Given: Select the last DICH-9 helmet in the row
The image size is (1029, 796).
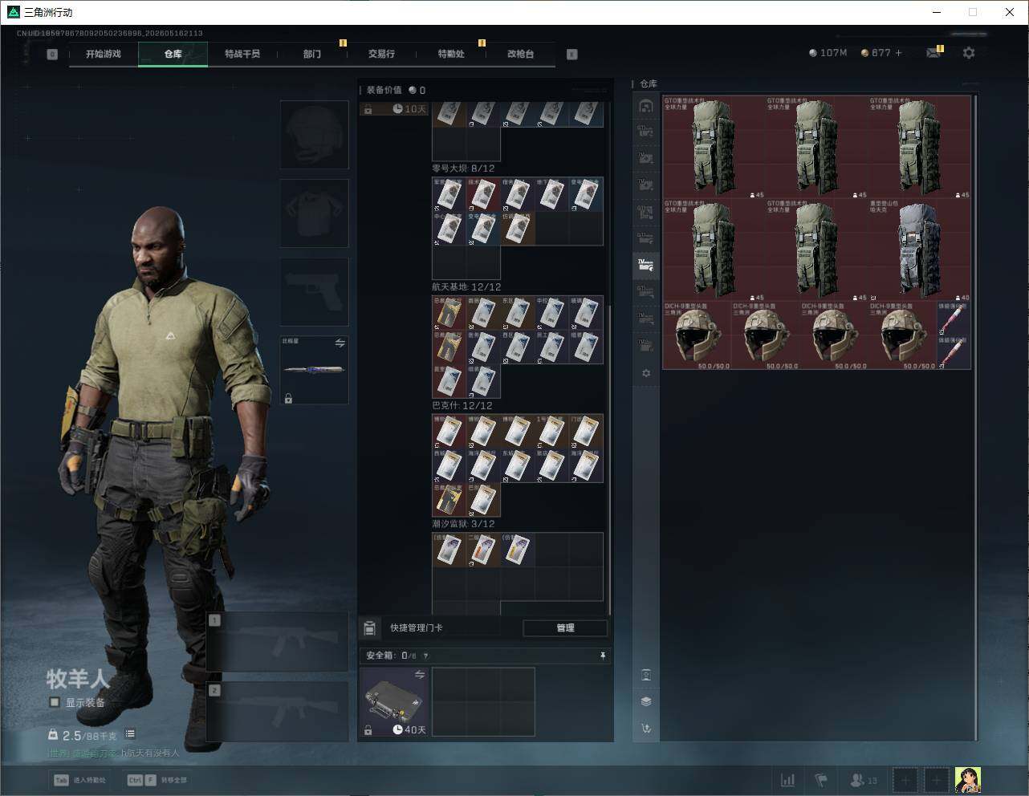Looking at the screenshot, I should (903, 335).
